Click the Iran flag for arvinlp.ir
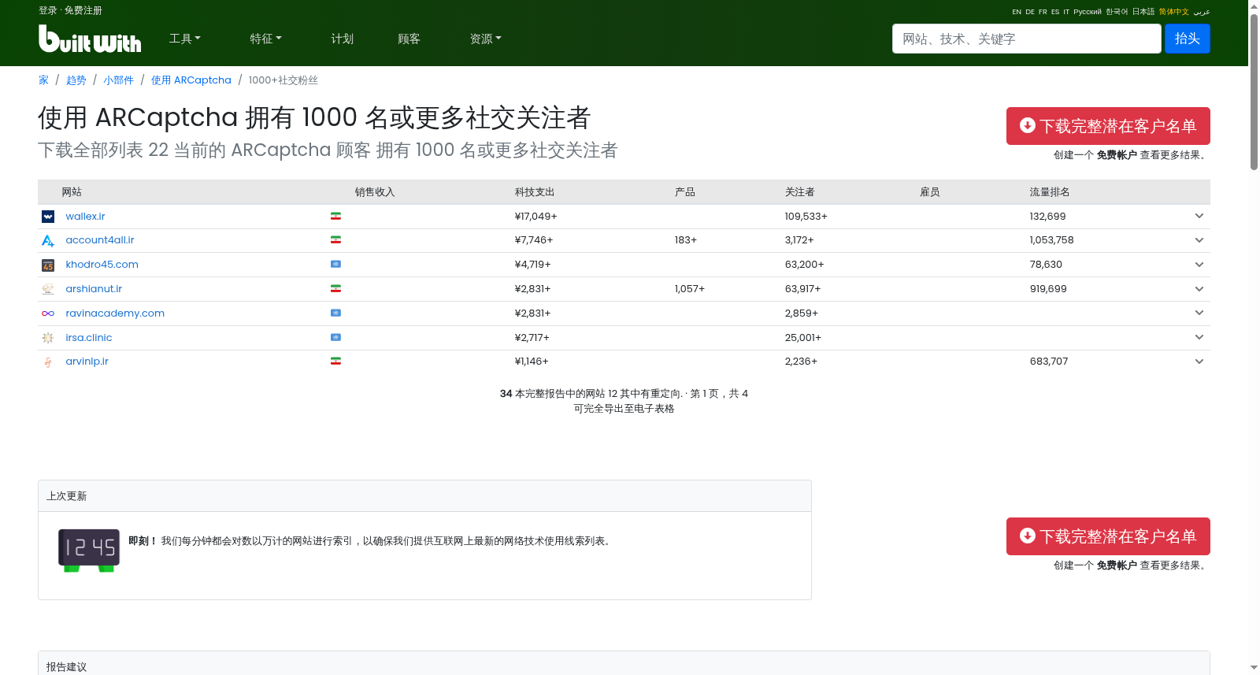The height and width of the screenshot is (675, 1260). [x=335, y=361]
